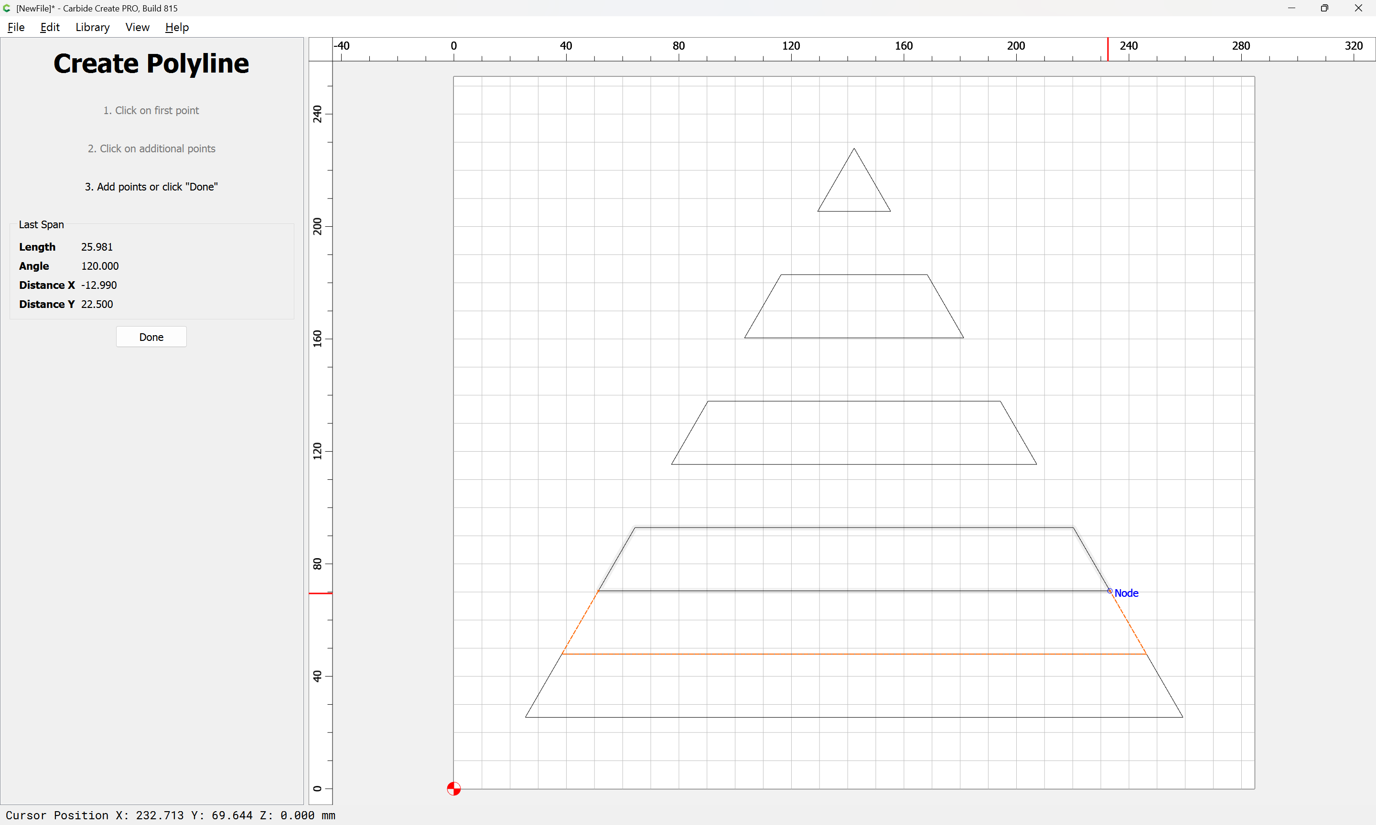Click the Create Polyline heading

pyautogui.click(x=151, y=63)
